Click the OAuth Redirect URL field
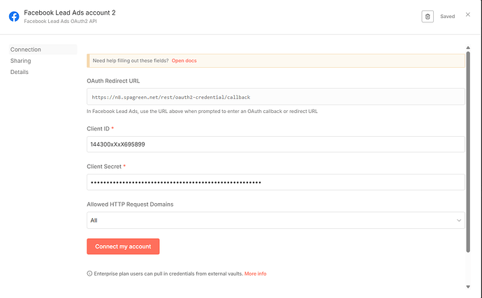 point(275,97)
